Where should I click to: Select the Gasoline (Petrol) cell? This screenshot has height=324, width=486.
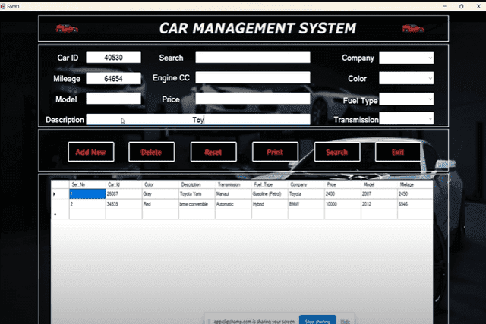tap(270, 194)
